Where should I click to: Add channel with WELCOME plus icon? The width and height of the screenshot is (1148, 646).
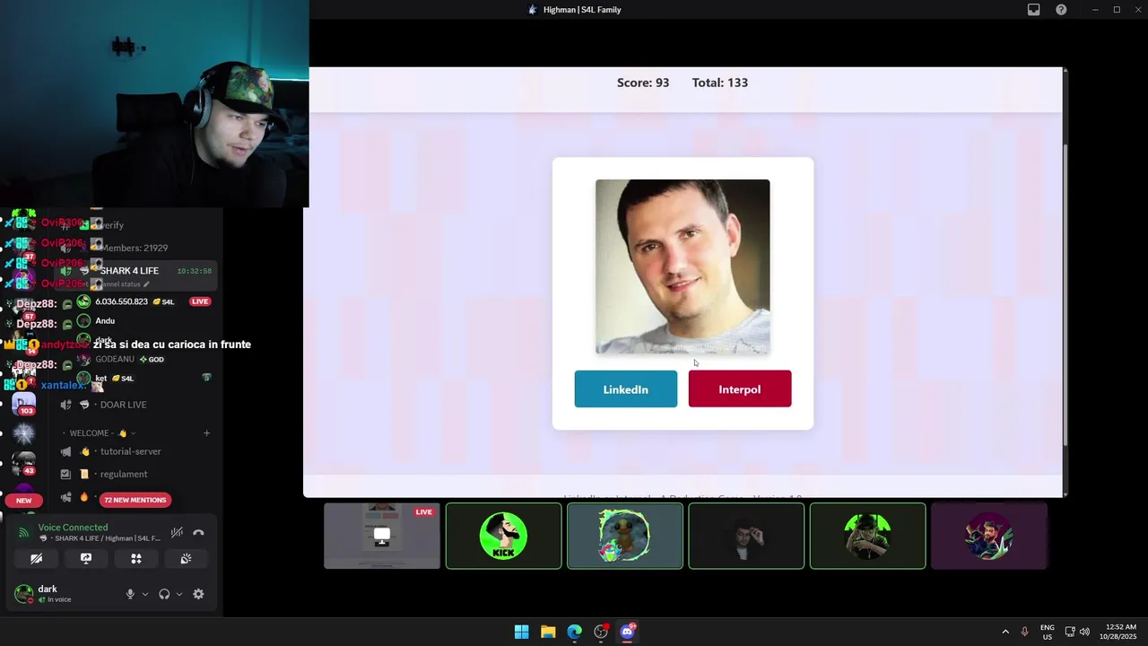pyautogui.click(x=206, y=433)
